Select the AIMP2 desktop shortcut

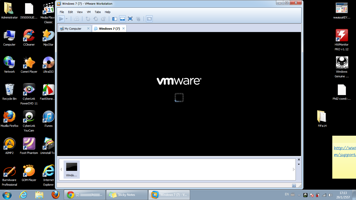(x=9, y=146)
